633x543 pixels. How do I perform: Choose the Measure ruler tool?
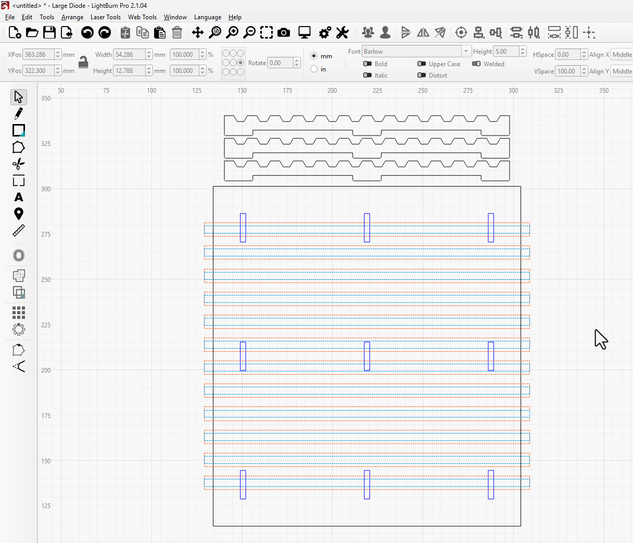point(19,230)
